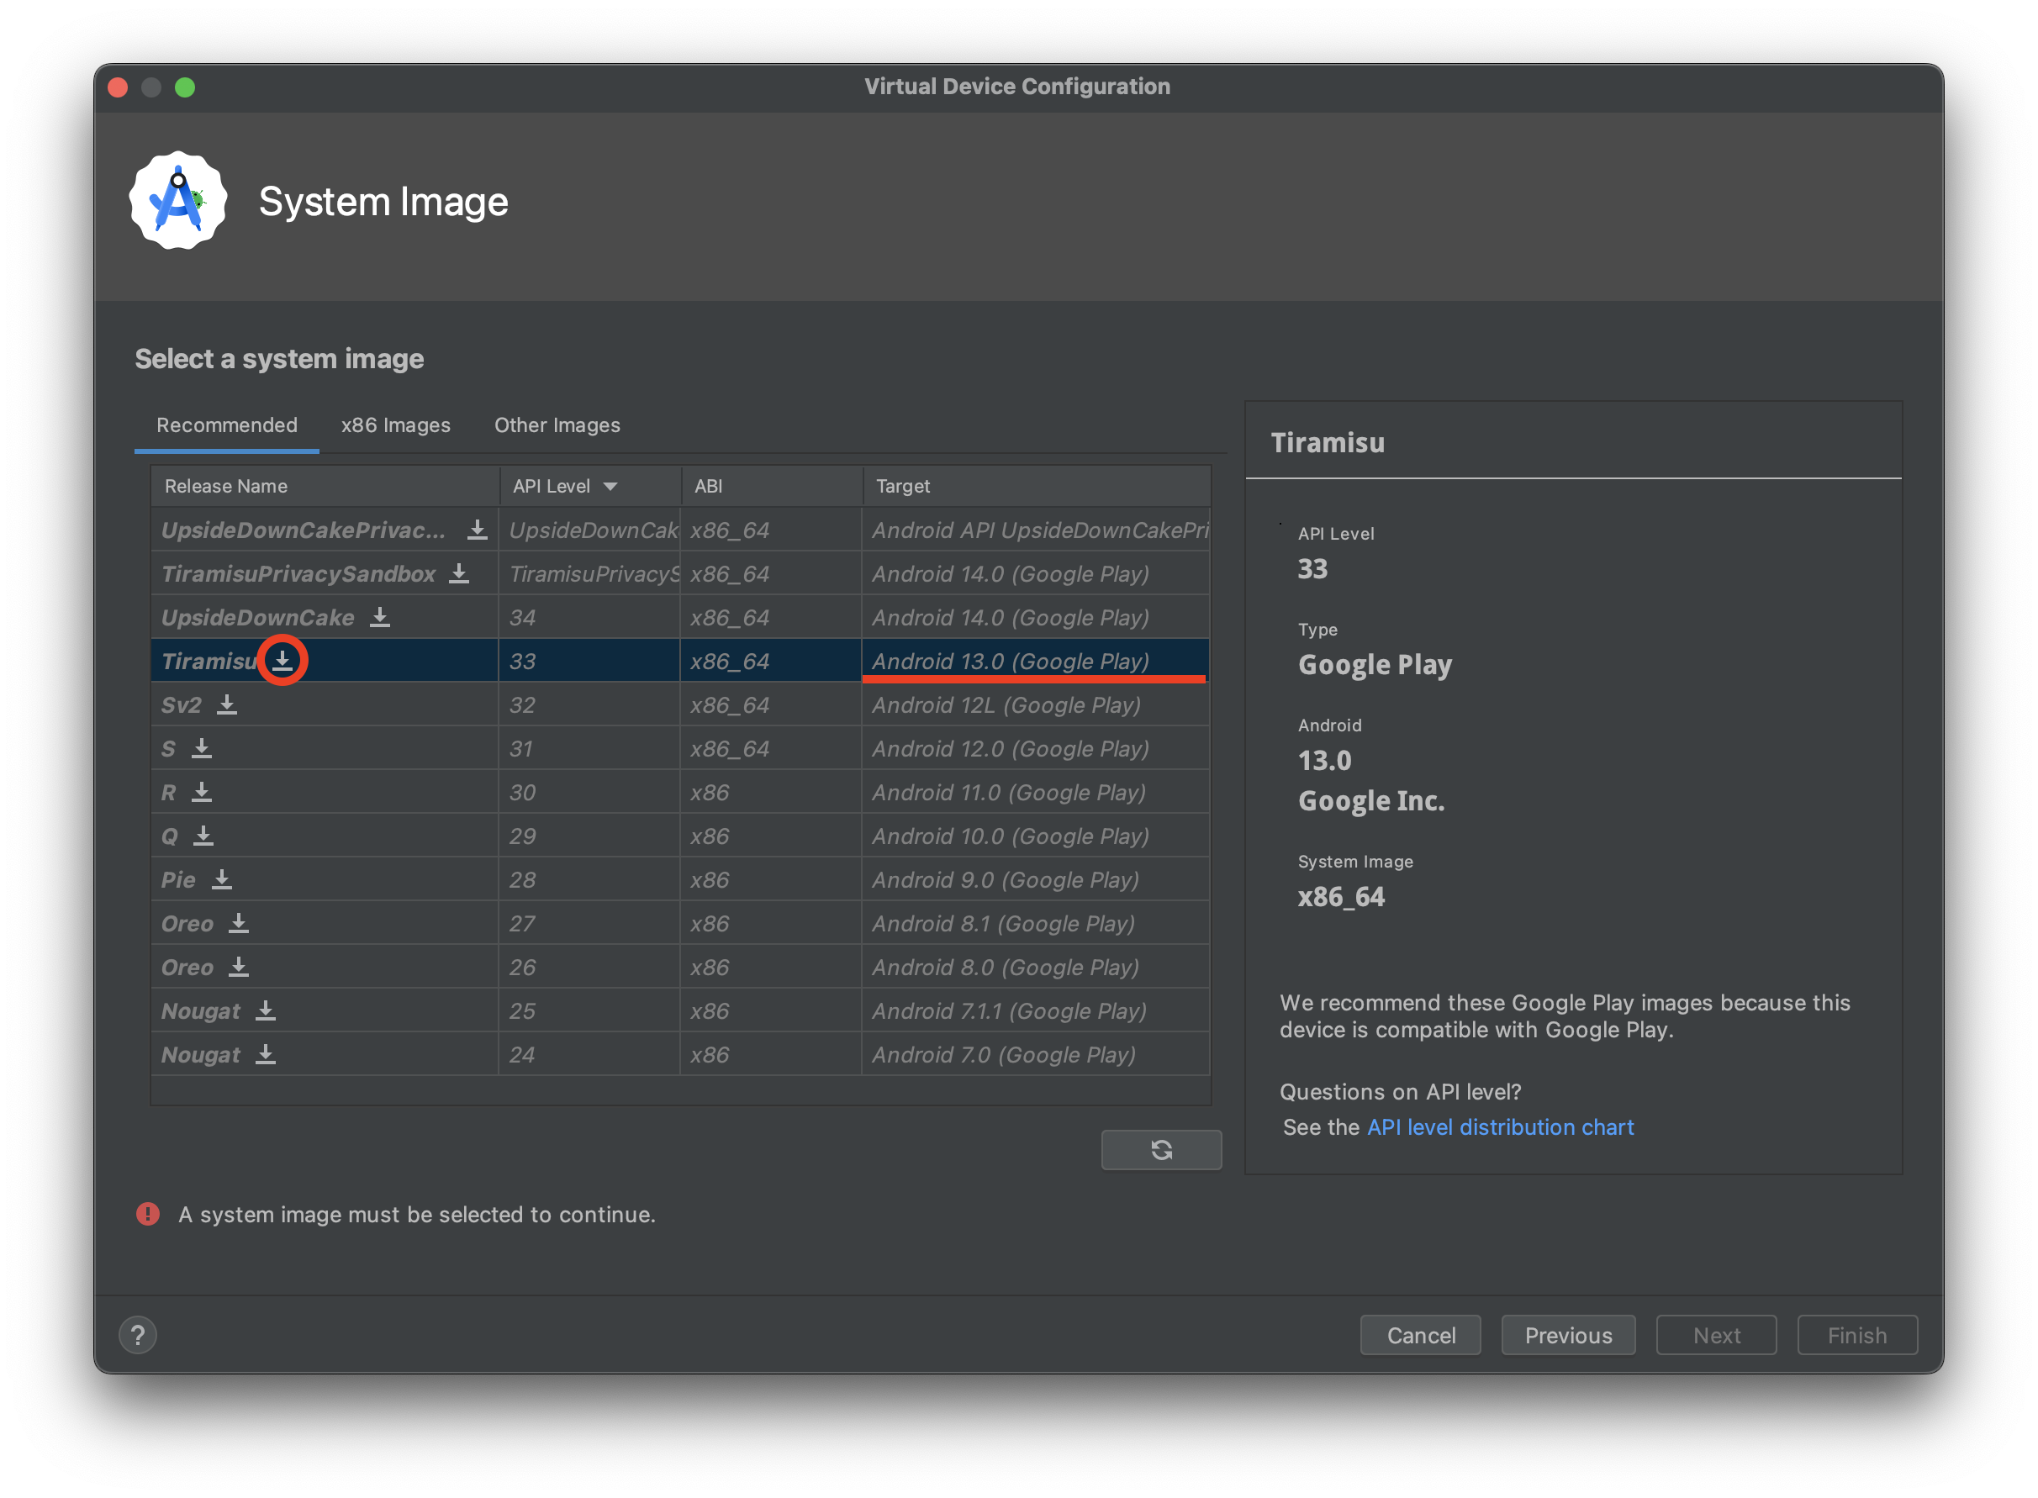Open help with the question mark icon
2038x1498 pixels.
138,1335
